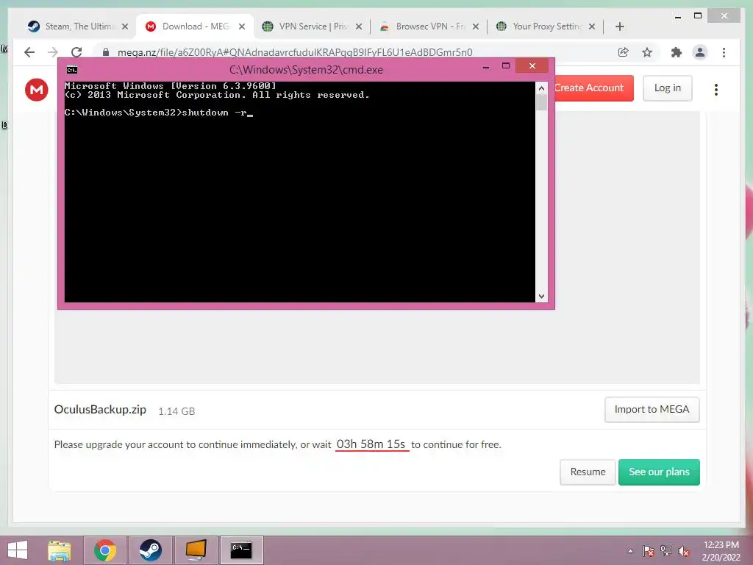Viewport: 753px width, 565px height.
Task: Maximize the cmd.exe window
Action: pyautogui.click(x=506, y=66)
